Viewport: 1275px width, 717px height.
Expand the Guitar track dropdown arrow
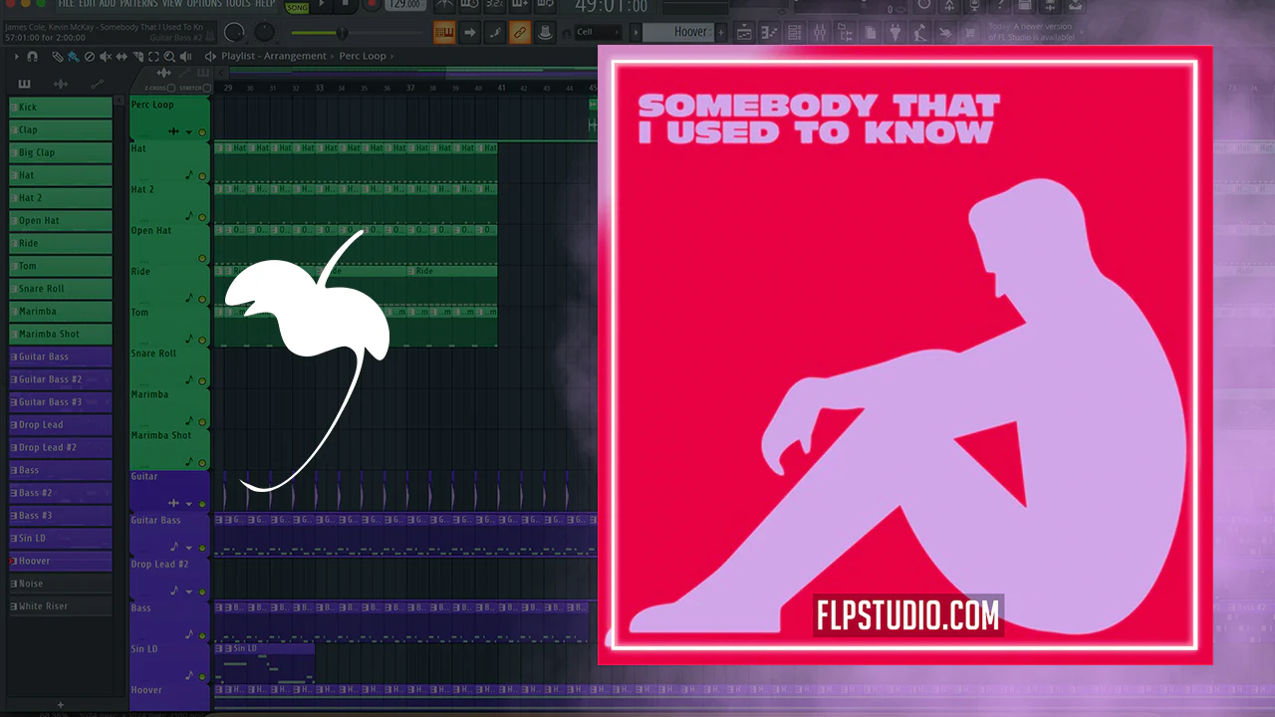pos(188,504)
